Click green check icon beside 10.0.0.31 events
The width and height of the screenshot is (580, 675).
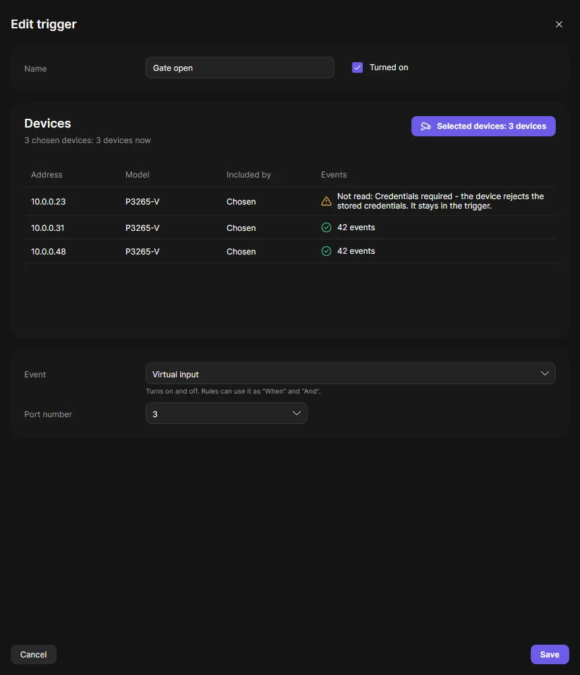(x=326, y=227)
